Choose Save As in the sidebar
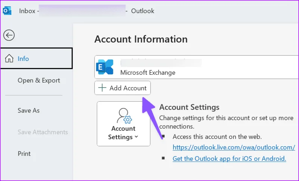Image resolution: width=299 pixels, height=181 pixels. [x=29, y=110]
